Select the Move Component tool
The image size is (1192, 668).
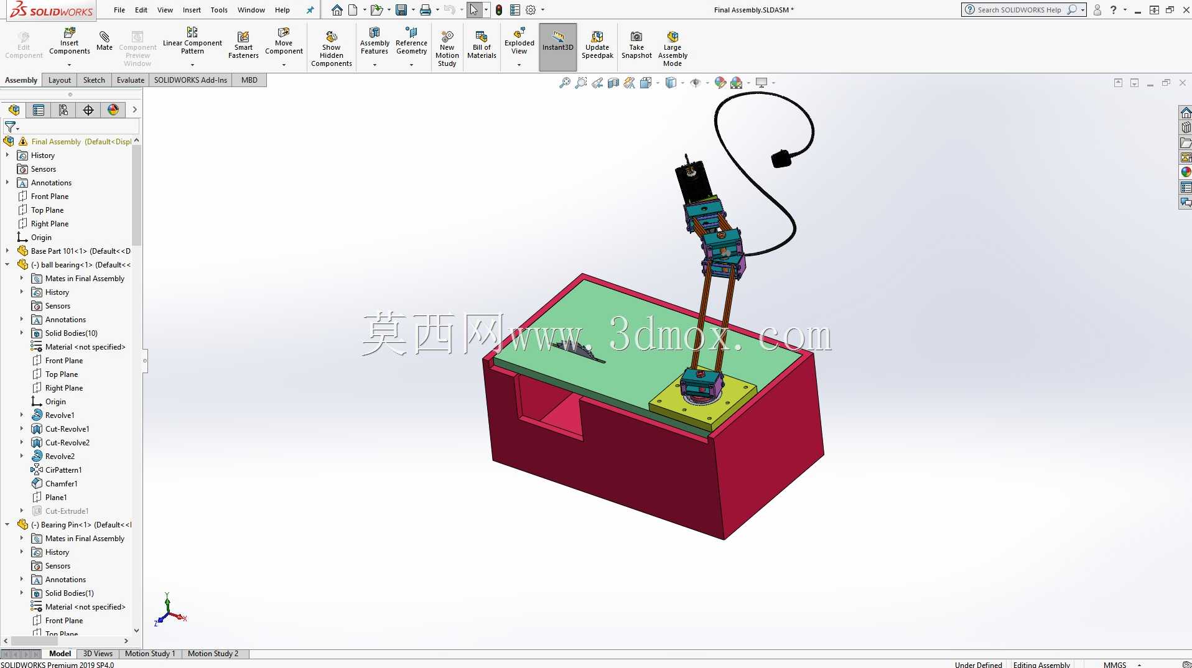284,41
